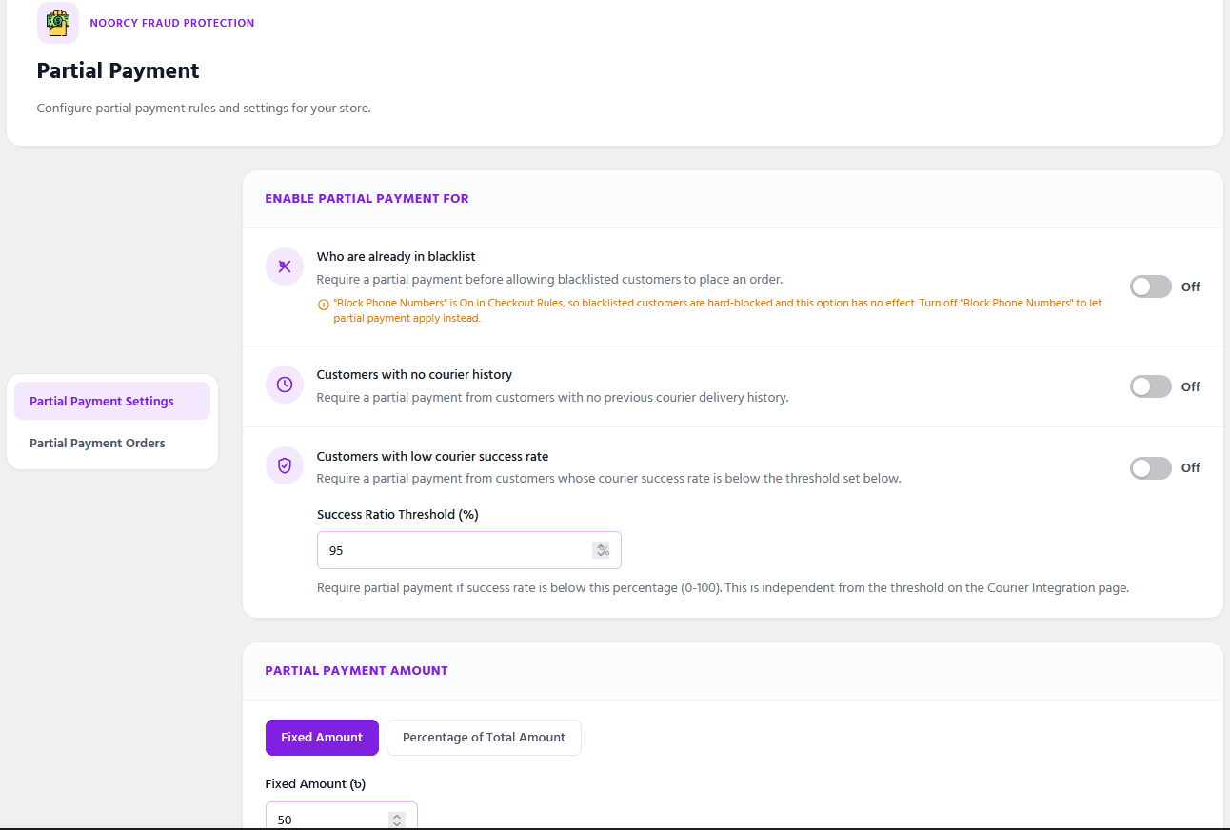Click the shield check icon for low success rate

[285, 465]
